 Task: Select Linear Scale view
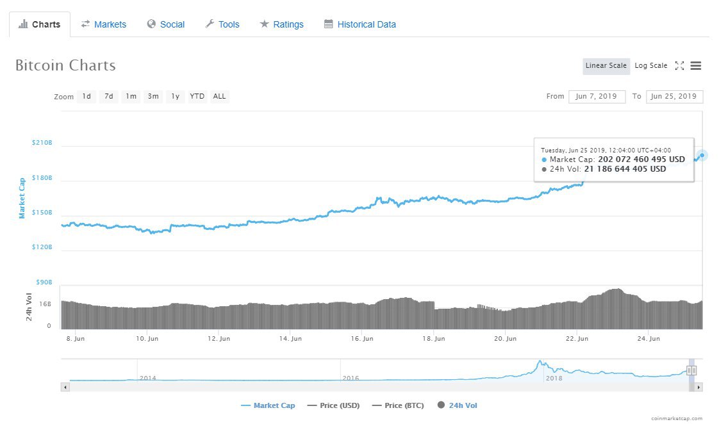[606, 65]
